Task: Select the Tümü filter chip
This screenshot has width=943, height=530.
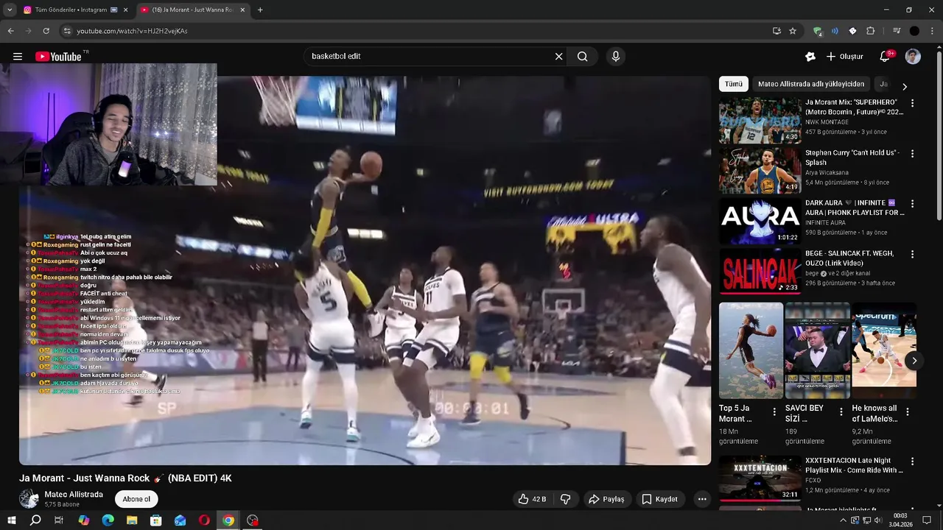Action: [734, 84]
